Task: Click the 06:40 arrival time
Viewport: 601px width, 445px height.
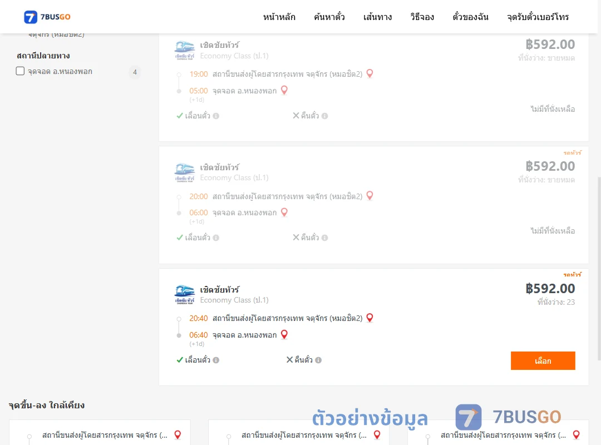Action: [199, 335]
